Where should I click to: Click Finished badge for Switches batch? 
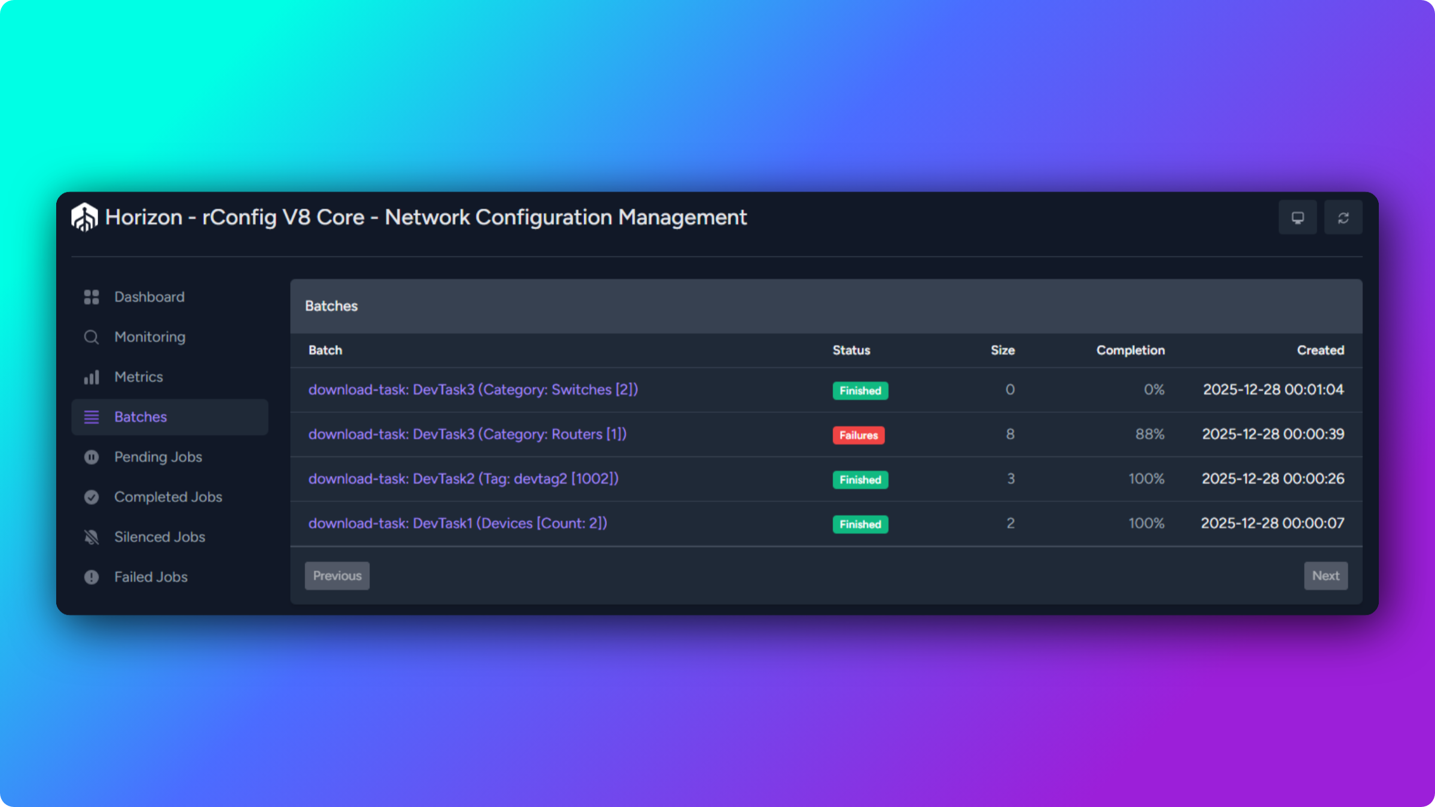click(x=860, y=391)
